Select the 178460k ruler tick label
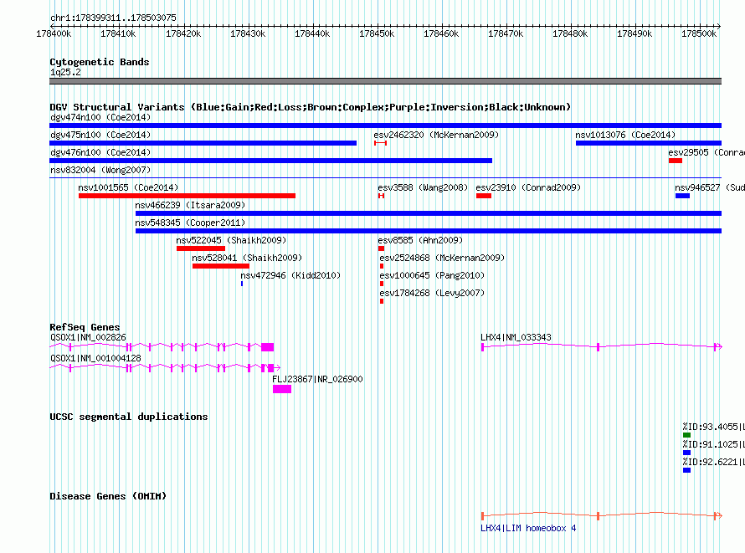The width and height of the screenshot is (745, 553). click(x=441, y=33)
